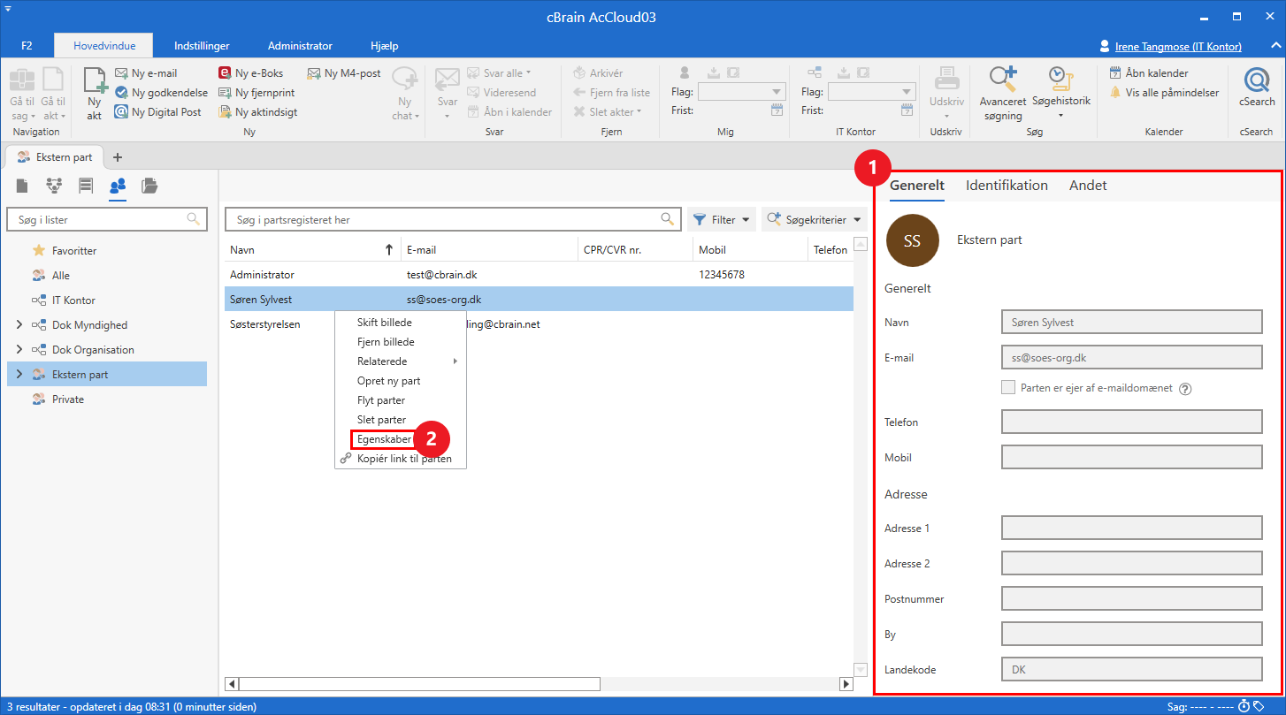Click the horizontal scrollbar of party list

coord(420,684)
